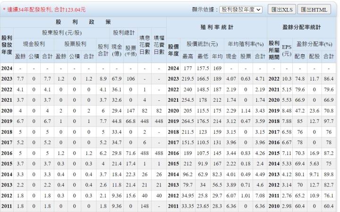The width and height of the screenshot is (340, 212).
Task: Click the 殖利率統計 section header
Action: point(217,27)
